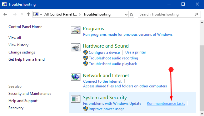Click Run maintenance tasks
Viewport: 204px width, 116px height.
pyautogui.click(x=166, y=104)
